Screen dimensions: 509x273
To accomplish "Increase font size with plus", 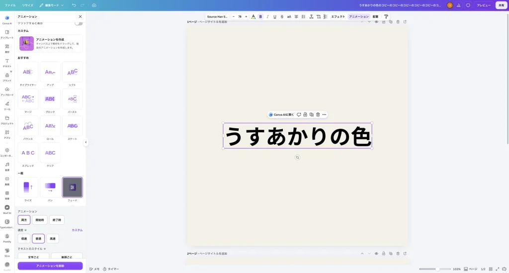I will coord(246,16).
